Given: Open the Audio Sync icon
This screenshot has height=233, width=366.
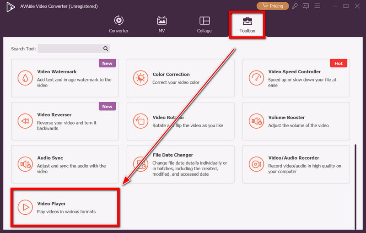Looking at the screenshot, I should pyautogui.click(x=25, y=164).
